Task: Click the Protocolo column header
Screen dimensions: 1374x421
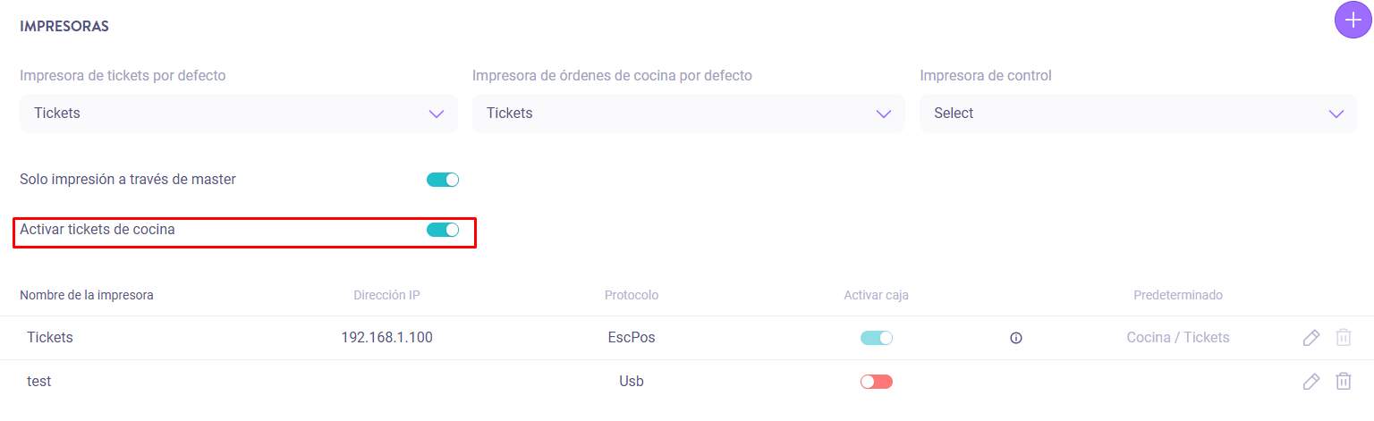Action: click(632, 295)
